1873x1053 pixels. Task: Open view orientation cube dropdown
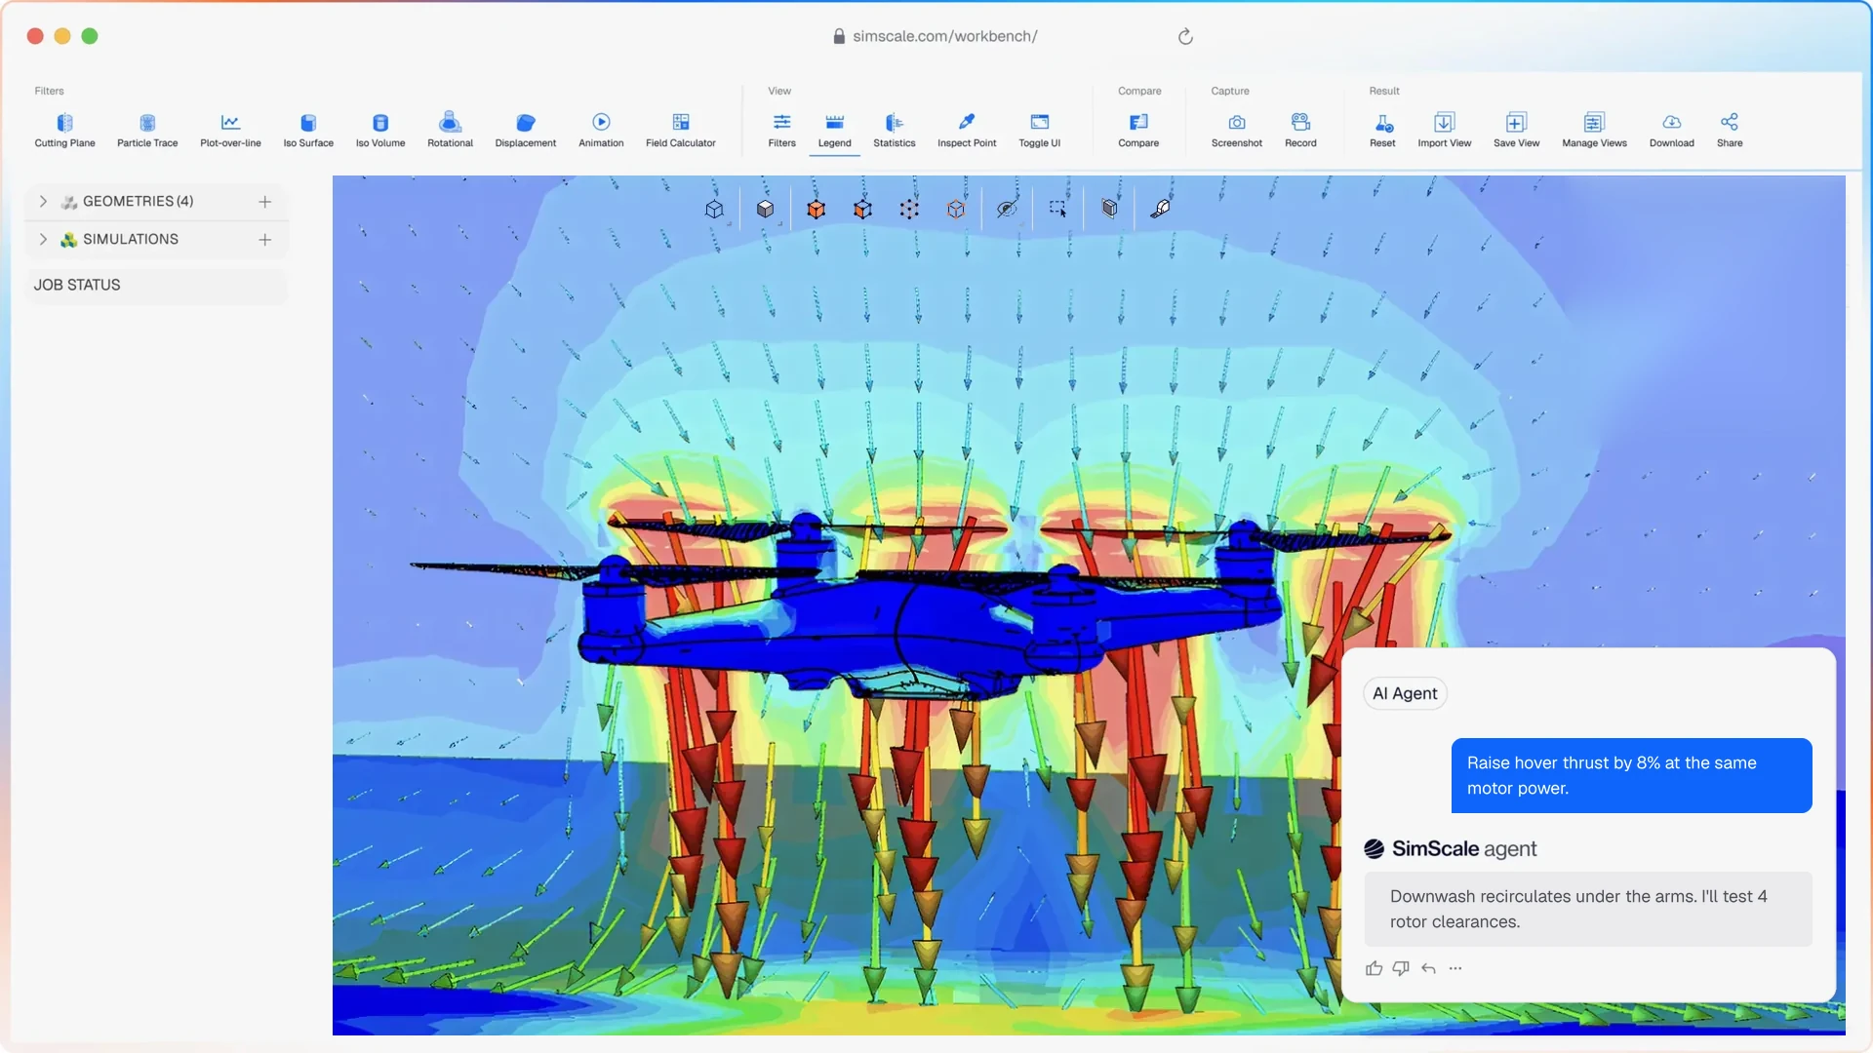point(715,209)
